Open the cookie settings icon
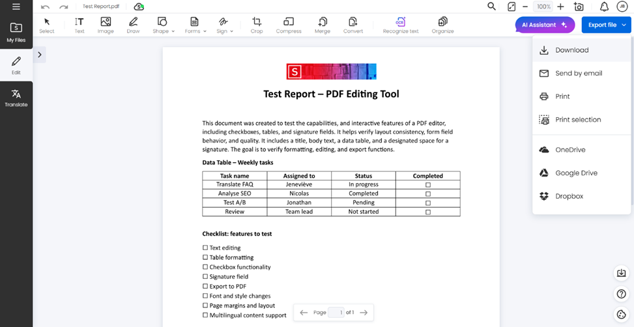 (621, 314)
